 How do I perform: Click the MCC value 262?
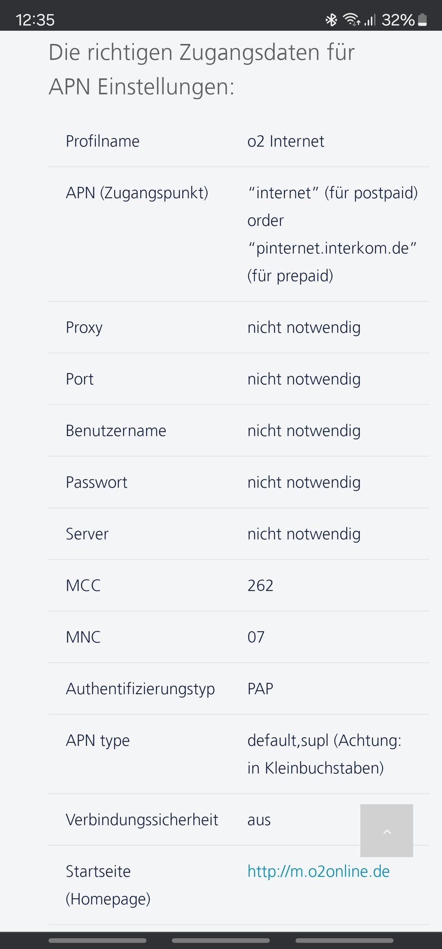260,586
